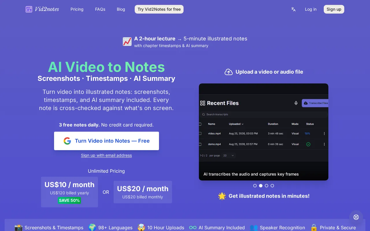Click the Search transcripts field
Screen dimensions: 370x231
(x=264, y=115)
